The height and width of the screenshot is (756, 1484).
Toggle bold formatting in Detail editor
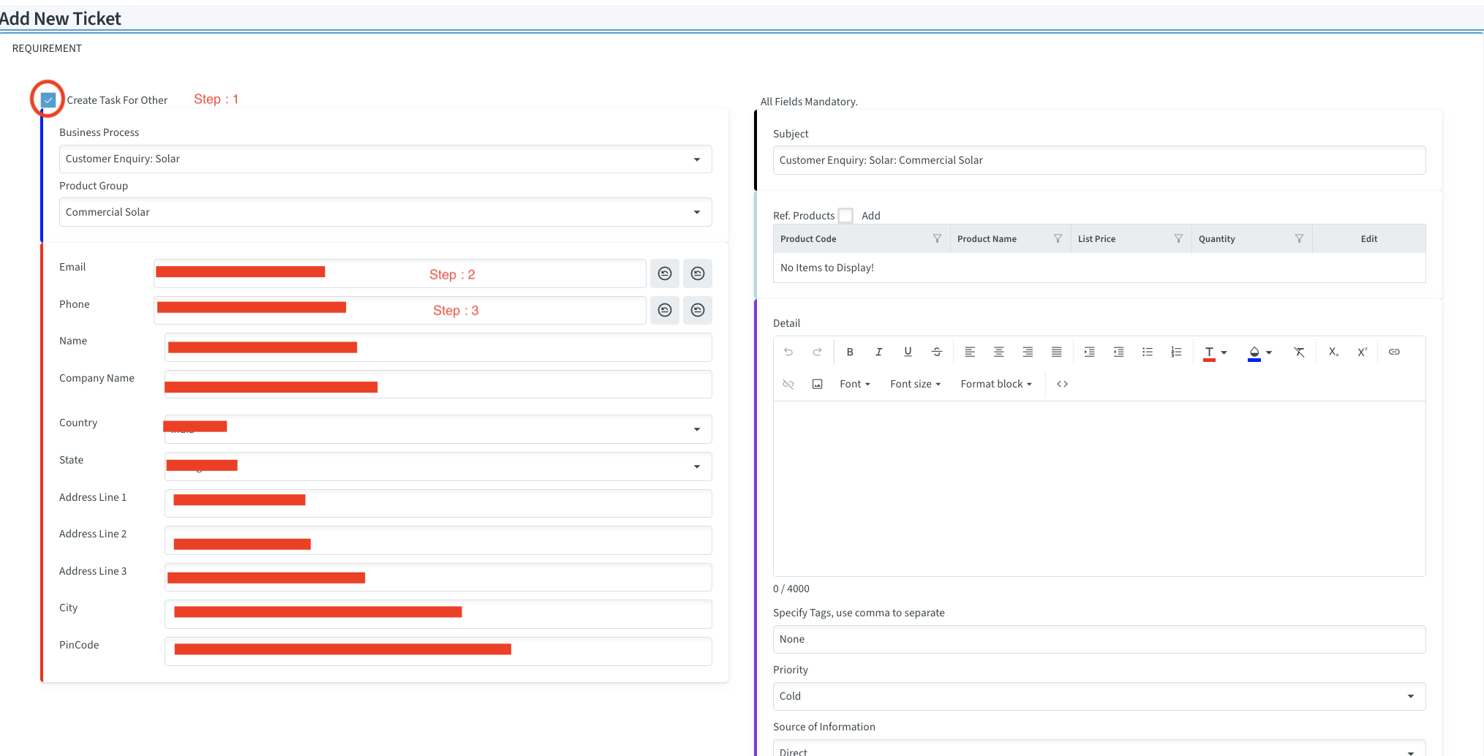click(x=850, y=352)
